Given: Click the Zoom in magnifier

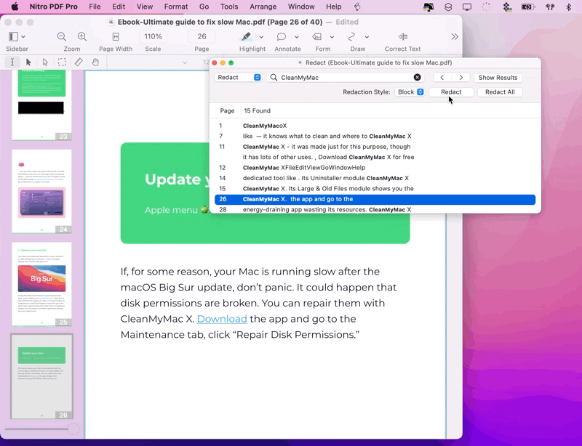Looking at the screenshot, I should pyautogui.click(x=82, y=37).
